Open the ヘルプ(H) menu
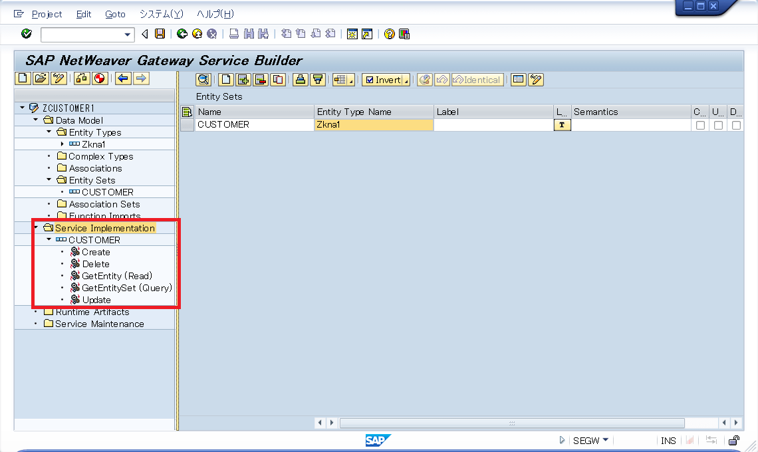 (x=215, y=14)
